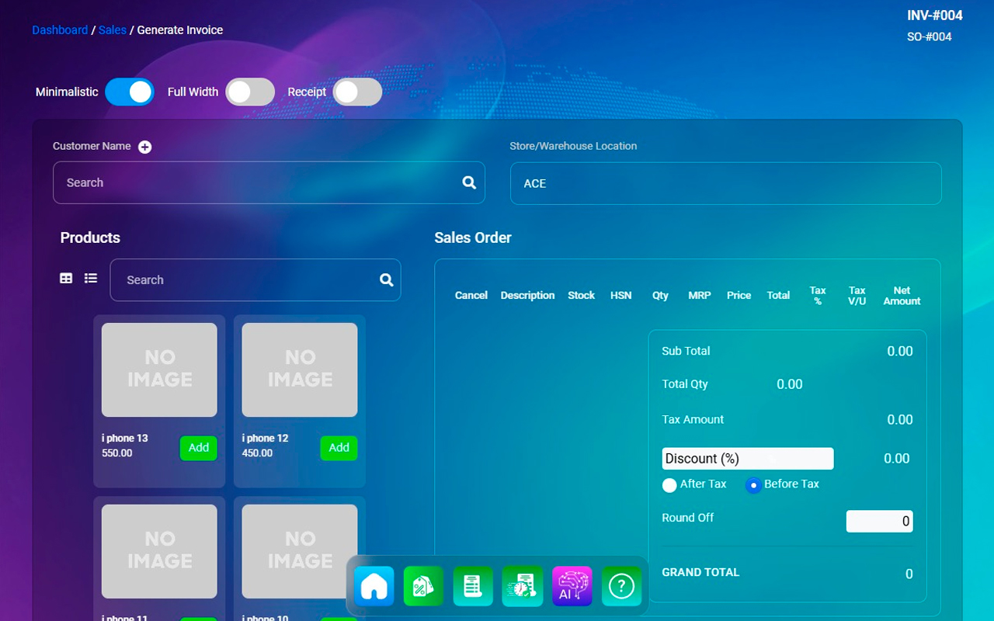Click the product search magnifier icon

point(386,280)
